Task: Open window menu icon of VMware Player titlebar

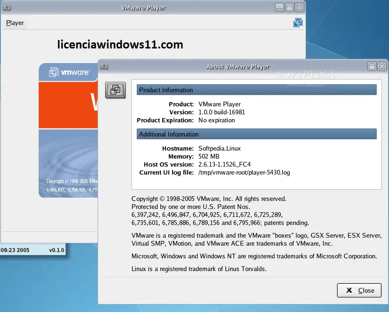Action: (x=7, y=8)
